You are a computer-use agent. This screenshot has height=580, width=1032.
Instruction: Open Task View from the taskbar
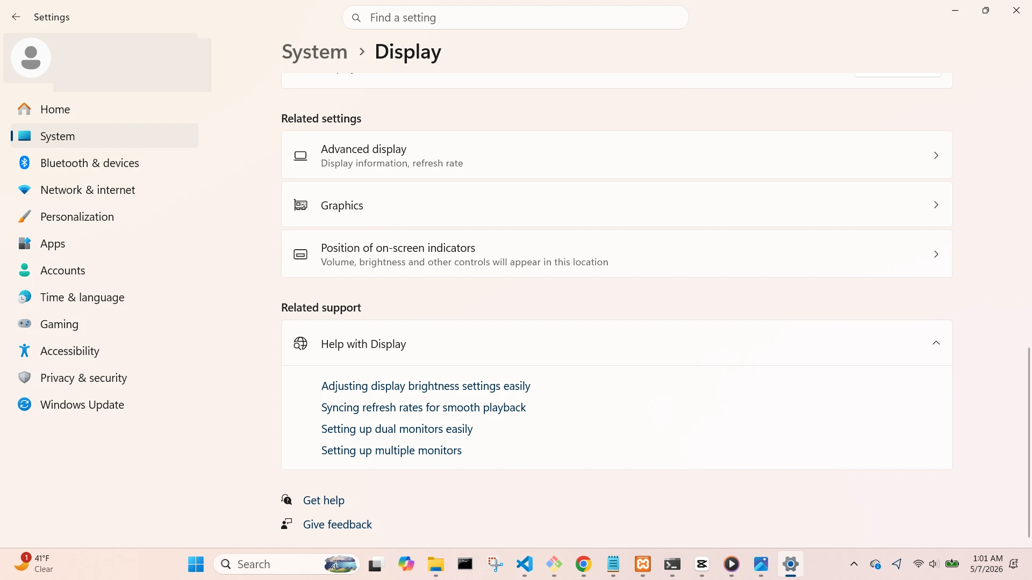pos(376,564)
